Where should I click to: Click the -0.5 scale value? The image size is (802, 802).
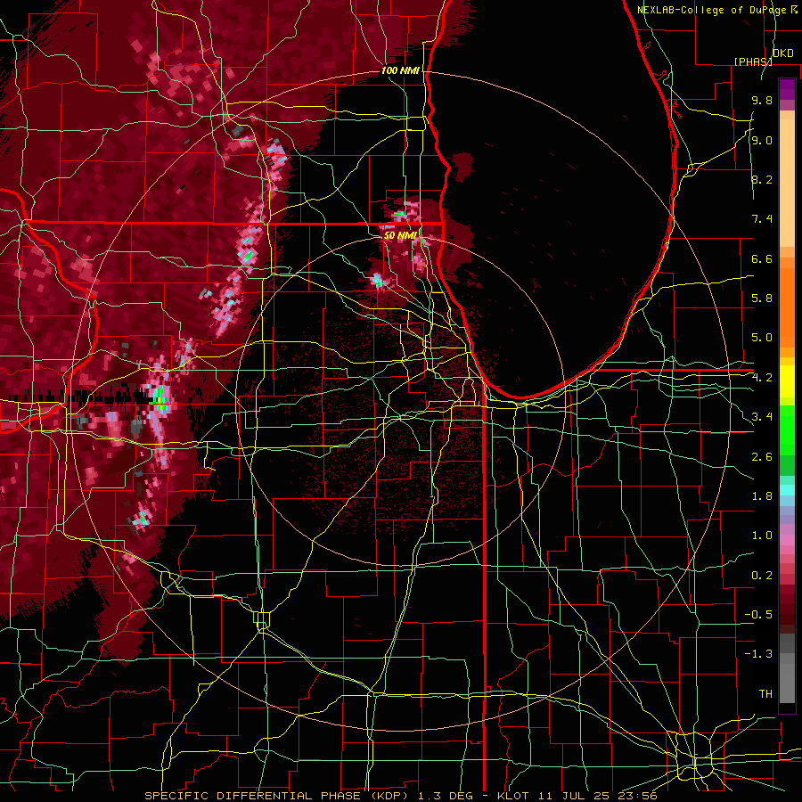click(758, 615)
